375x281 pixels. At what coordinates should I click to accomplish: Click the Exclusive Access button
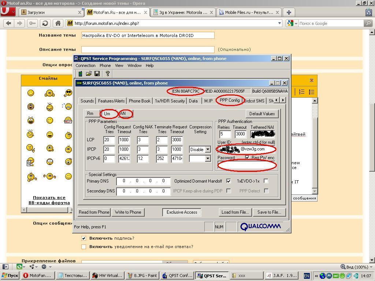point(182,212)
